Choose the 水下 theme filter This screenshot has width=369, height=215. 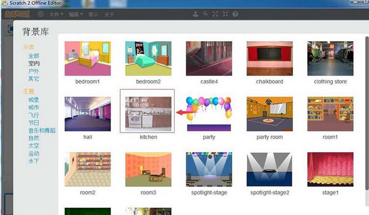tap(34, 161)
